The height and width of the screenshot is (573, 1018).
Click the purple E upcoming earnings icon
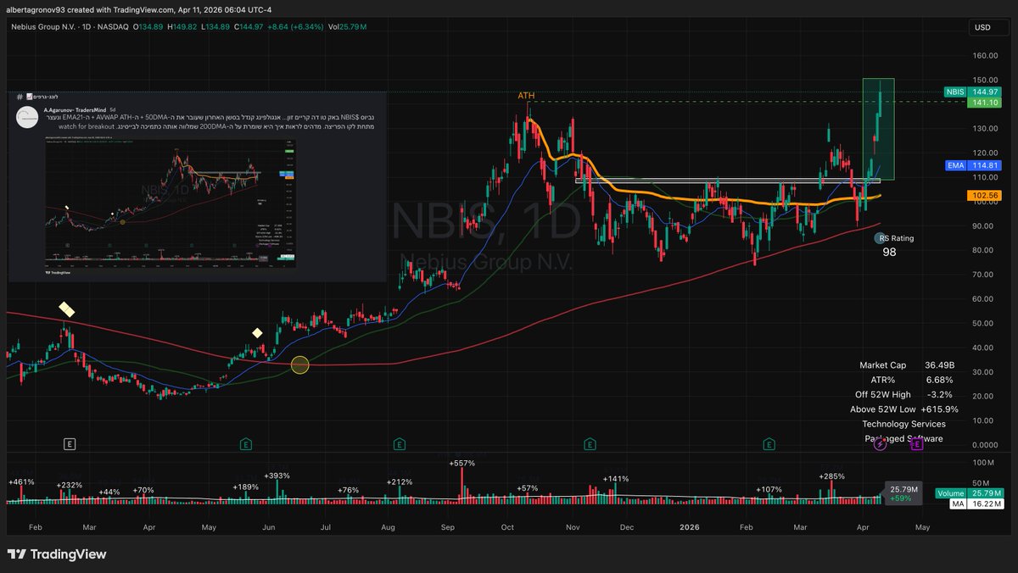coord(917,444)
